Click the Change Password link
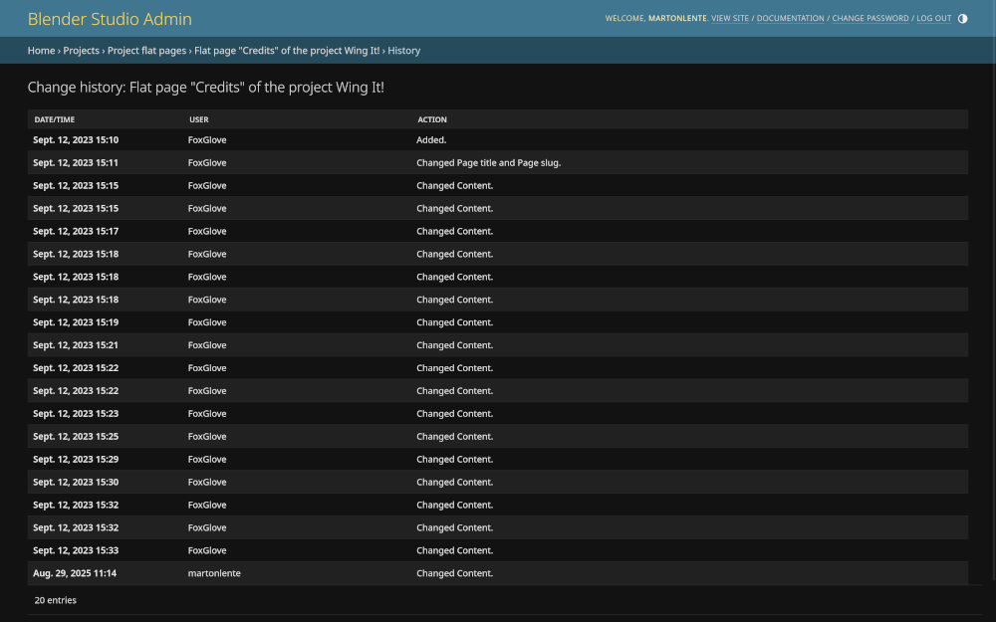This screenshot has height=622, width=996. click(x=870, y=19)
